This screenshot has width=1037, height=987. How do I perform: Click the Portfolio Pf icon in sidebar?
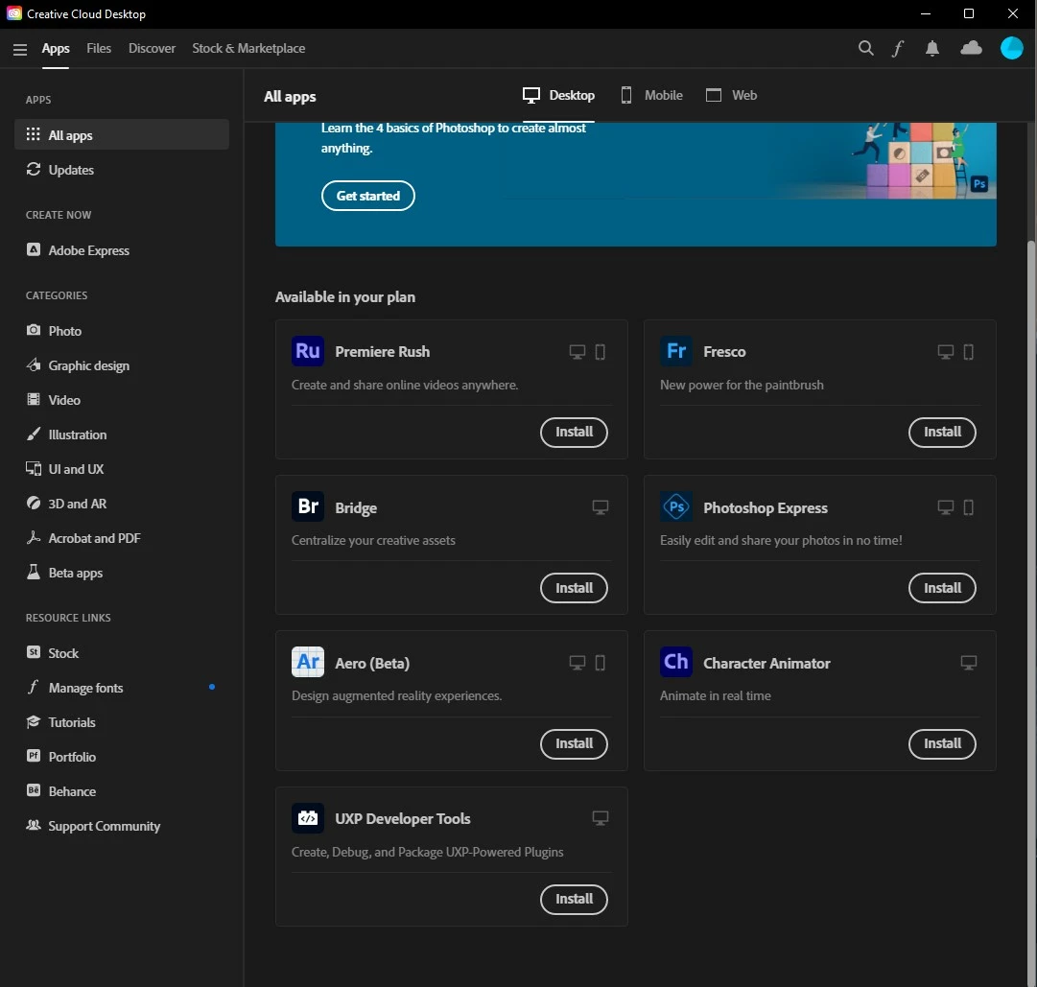coord(33,756)
